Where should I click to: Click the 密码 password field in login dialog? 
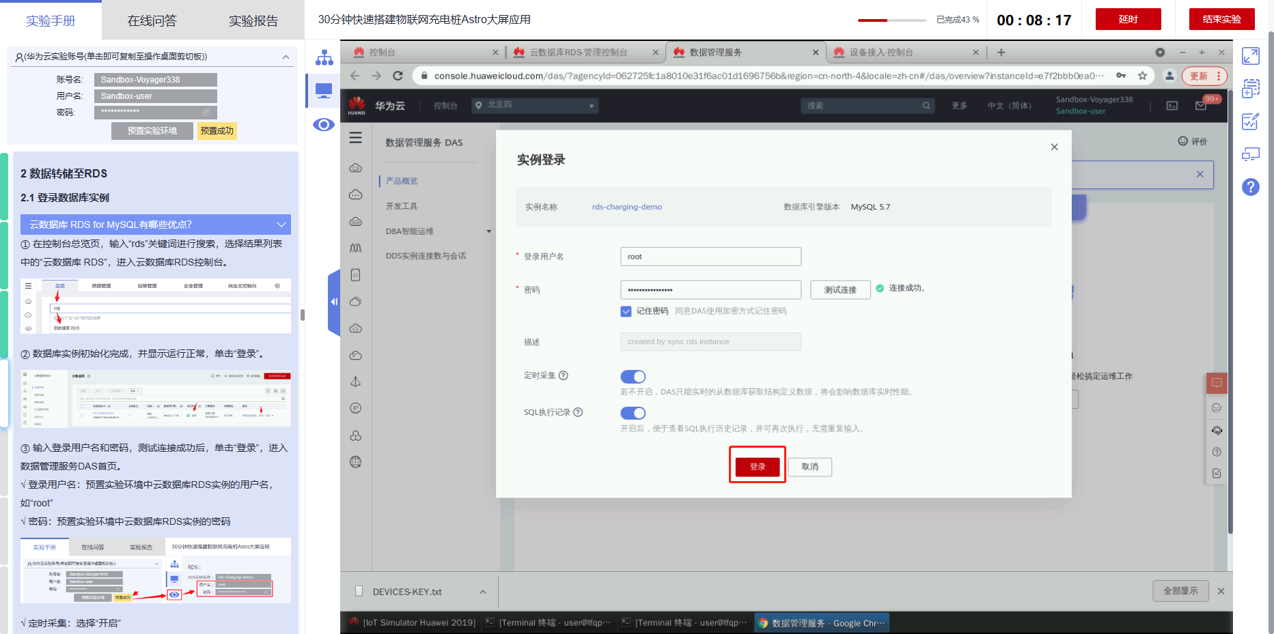coord(710,290)
